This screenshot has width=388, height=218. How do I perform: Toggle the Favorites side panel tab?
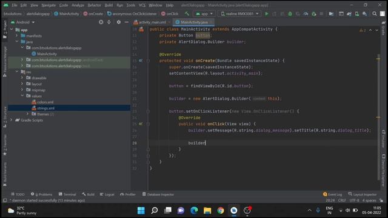[5, 145]
